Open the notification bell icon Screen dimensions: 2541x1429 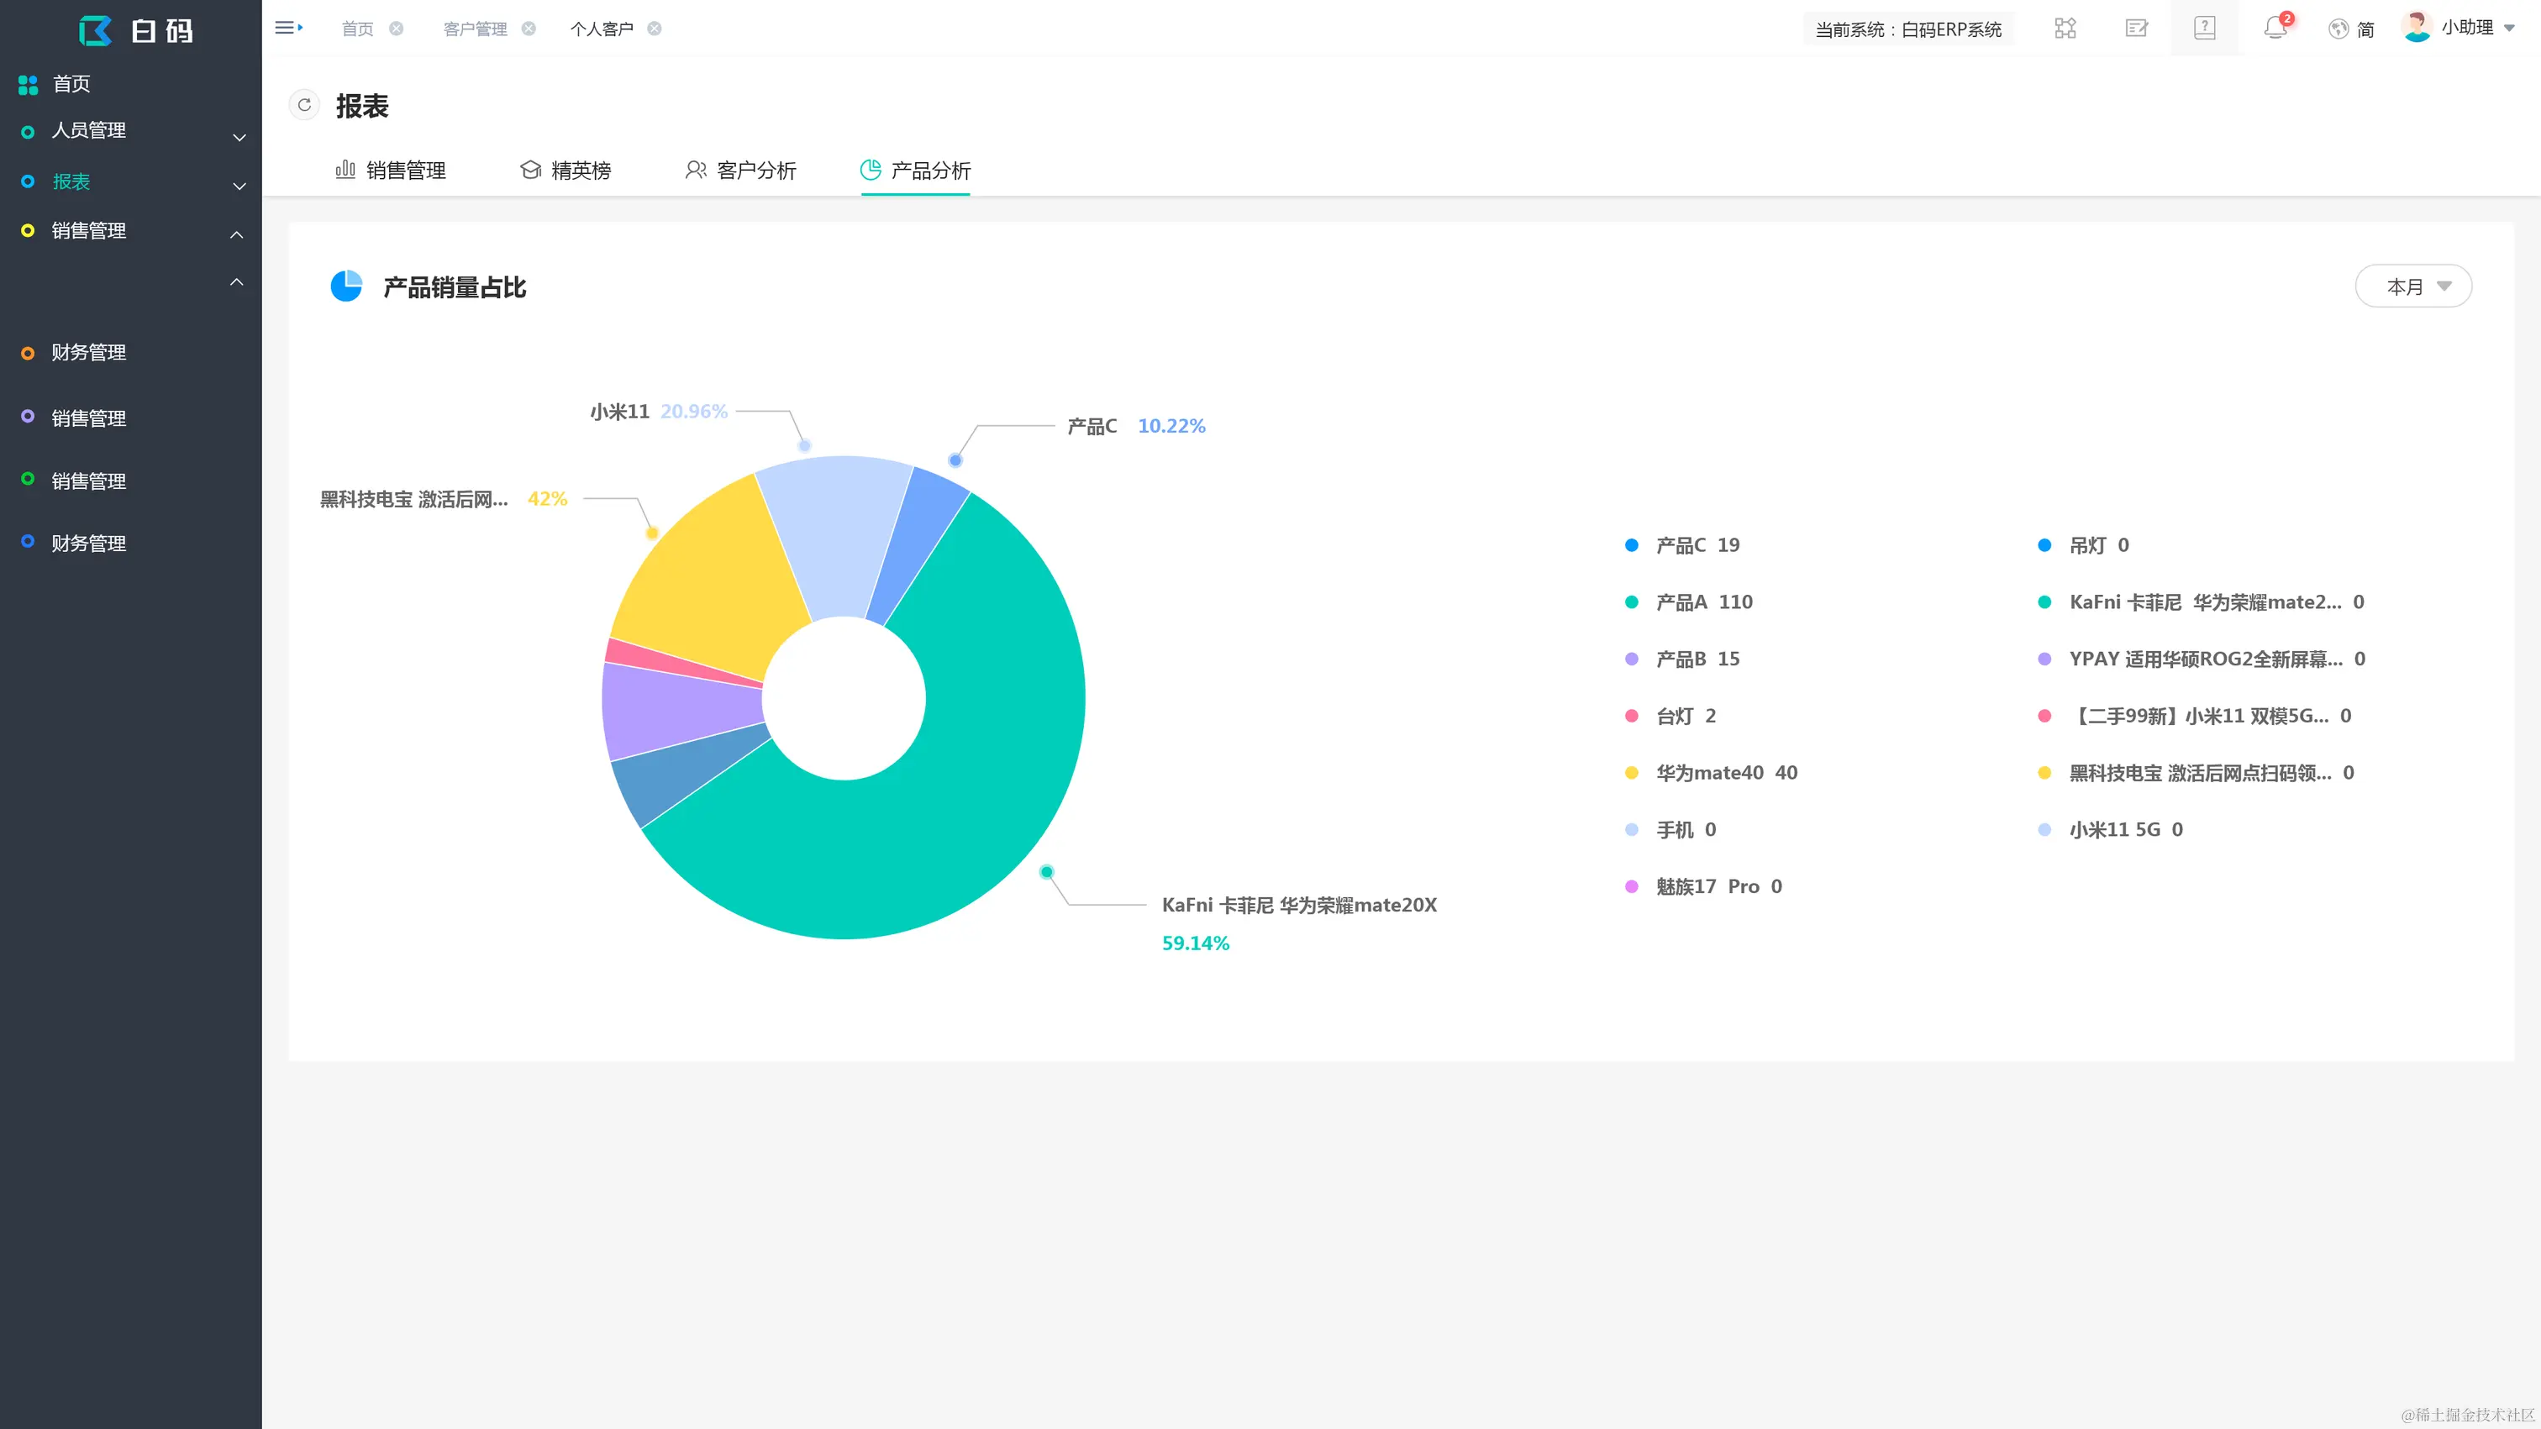[2275, 28]
